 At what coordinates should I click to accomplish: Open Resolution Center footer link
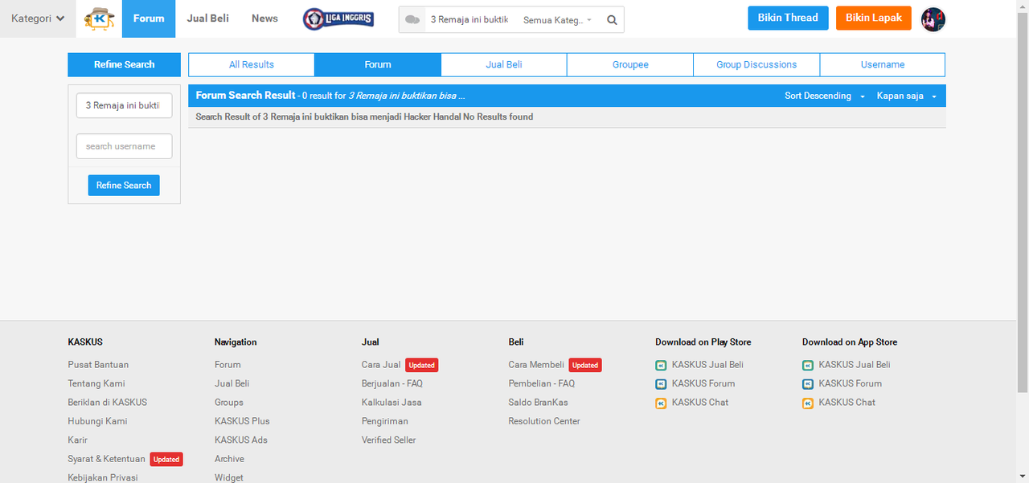coord(544,421)
